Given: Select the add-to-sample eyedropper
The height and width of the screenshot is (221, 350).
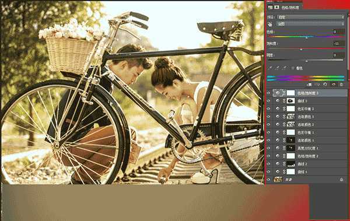Looking at the screenshot, I should click(277, 68).
